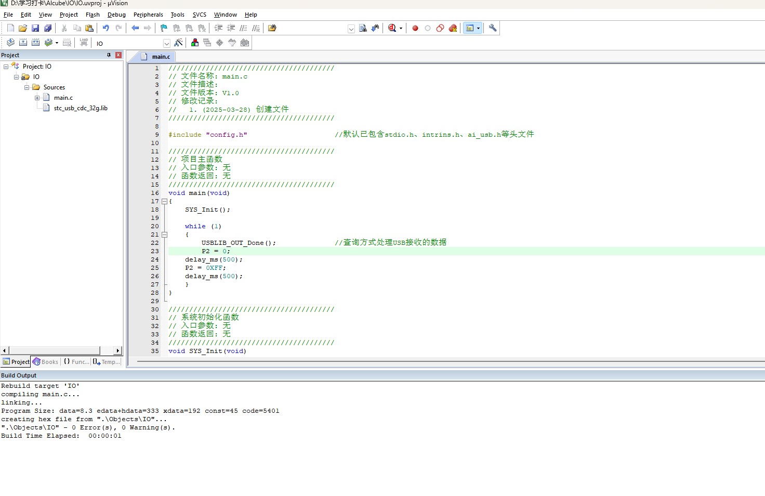Open the Flash menu
The height and width of the screenshot is (496, 765).
tap(93, 15)
